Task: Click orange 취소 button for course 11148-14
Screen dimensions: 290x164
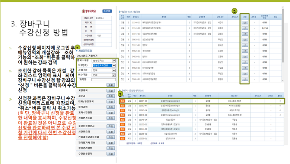Action: pyautogui.click(x=122, y=120)
